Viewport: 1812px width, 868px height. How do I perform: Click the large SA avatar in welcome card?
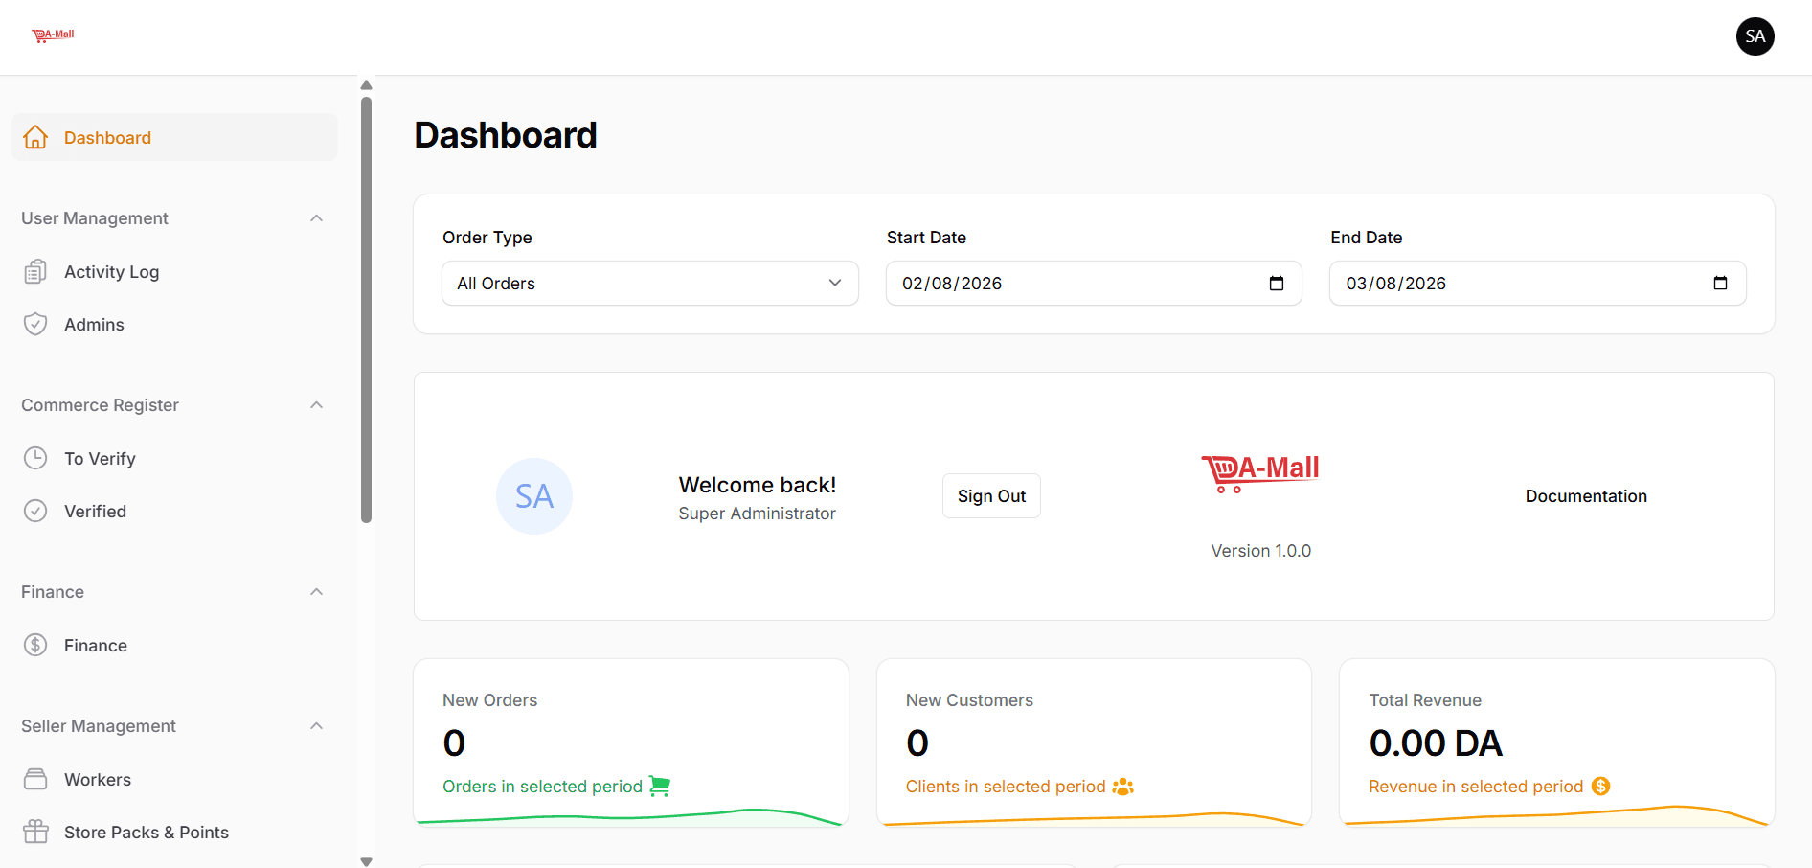[534, 496]
